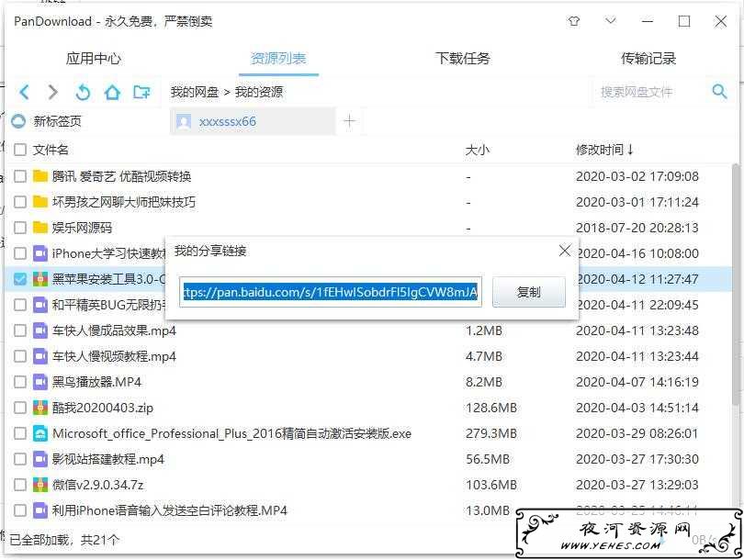Open the 传输记录 tab
The width and height of the screenshot is (744, 560).
click(648, 59)
